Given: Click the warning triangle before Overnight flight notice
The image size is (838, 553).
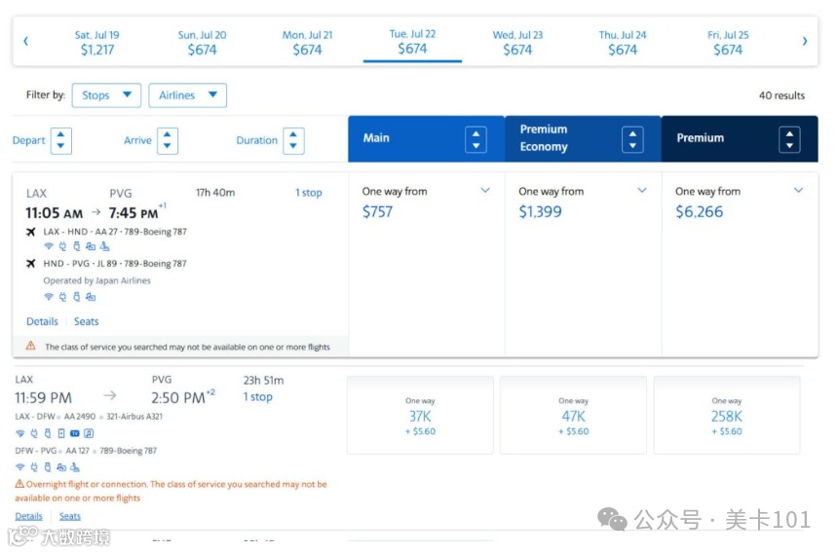Looking at the screenshot, I should coord(19,484).
